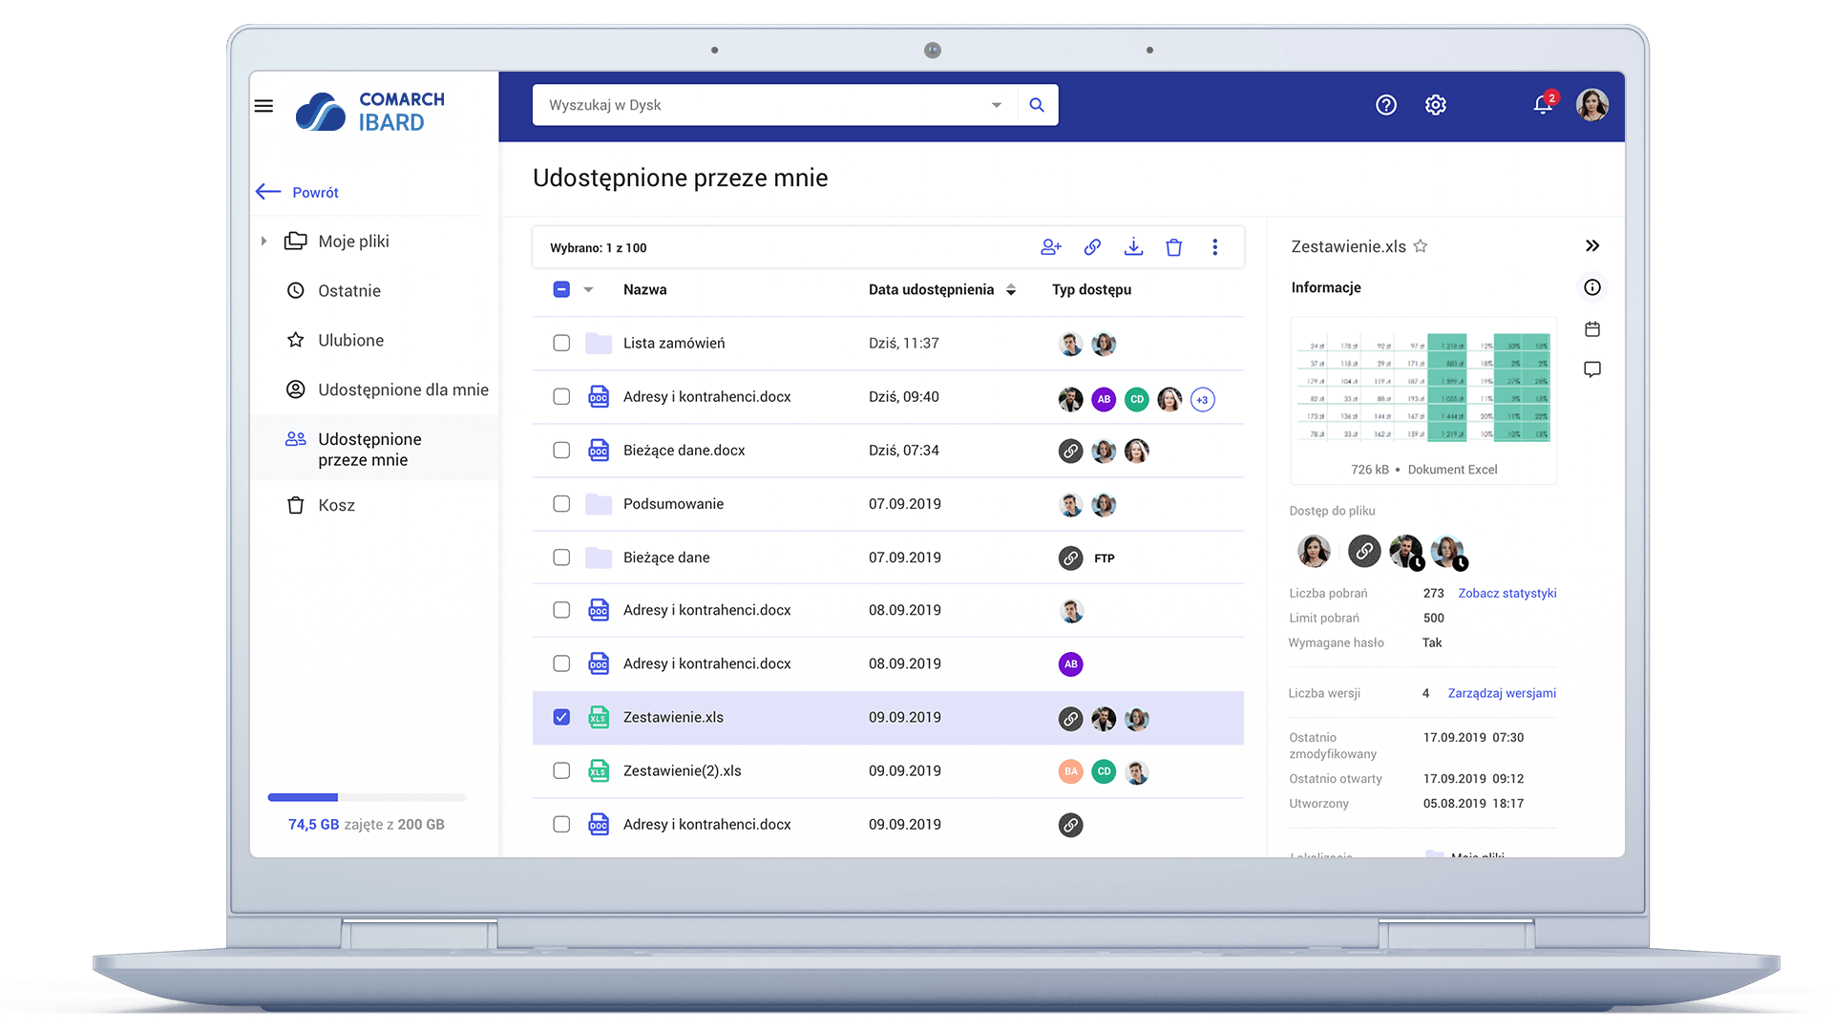This screenshot has height=1031, width=1833.
Task: Click the BA avatar in Zestawienie(2).xls row
Action: pos(1071,771)
